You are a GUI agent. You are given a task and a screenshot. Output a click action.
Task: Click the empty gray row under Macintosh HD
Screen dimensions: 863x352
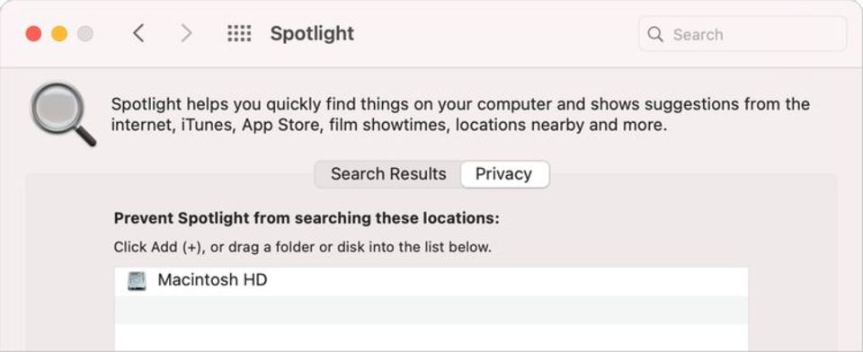tap(431, 310)
